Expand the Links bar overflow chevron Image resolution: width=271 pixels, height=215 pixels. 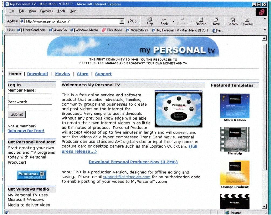[265, 30]
